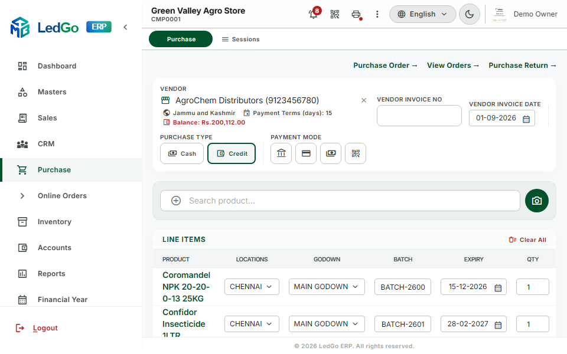The image size is (567, 354).
Task: Click the PRODUCT column header
Action: click(x=176, y=260)
